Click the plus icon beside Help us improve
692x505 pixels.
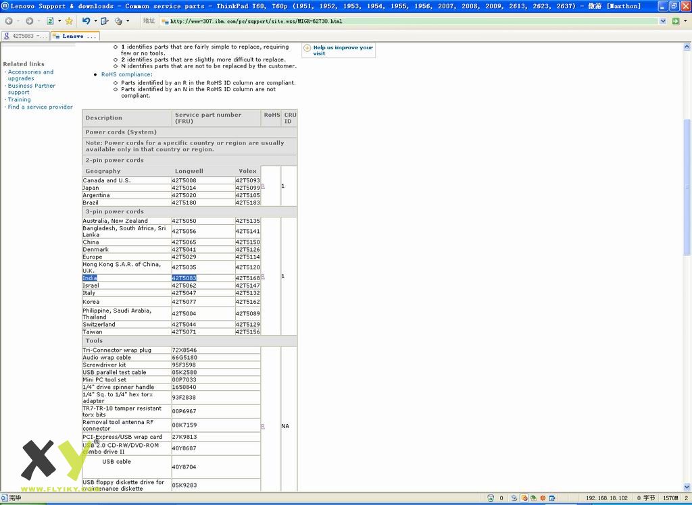[307, 48]
